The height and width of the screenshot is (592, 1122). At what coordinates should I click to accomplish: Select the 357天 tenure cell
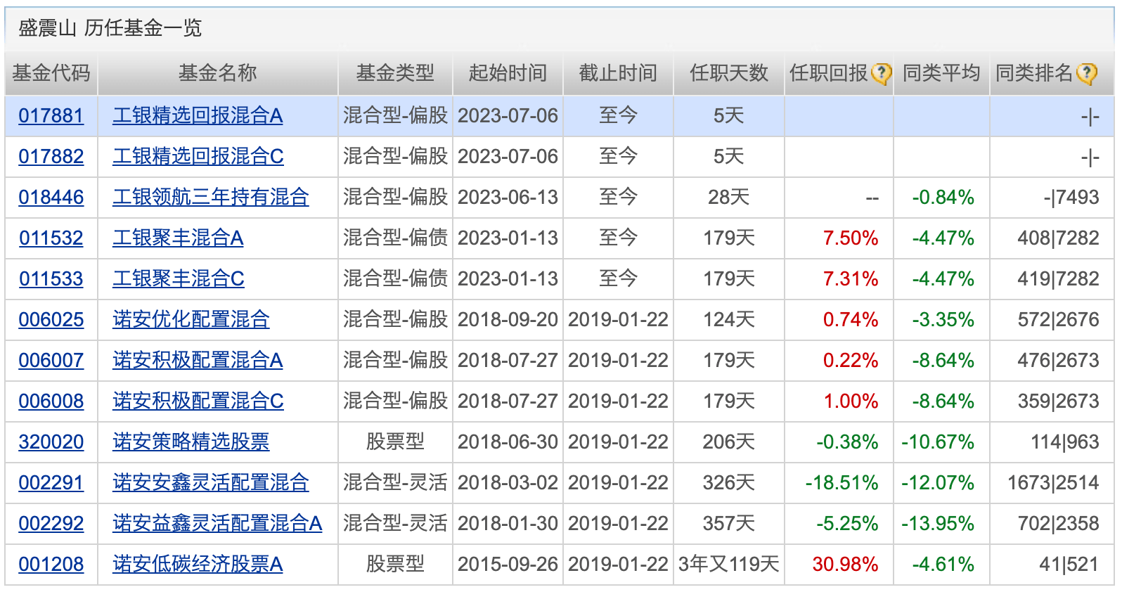[729, 524]
